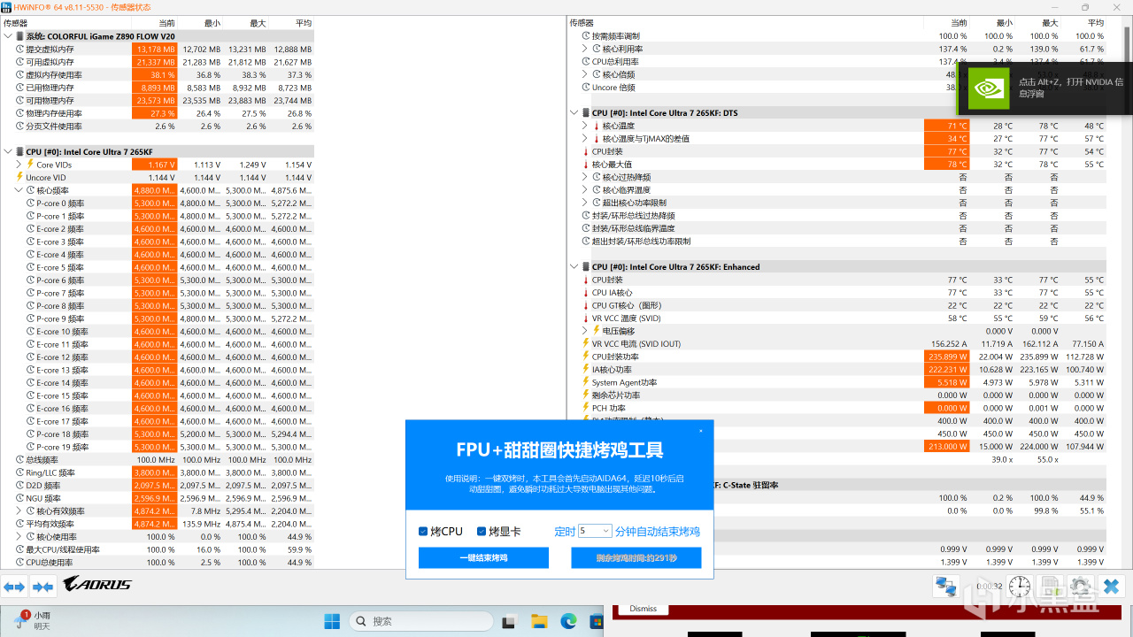Expand the 核心临界温度 row
Screen dimensions: 1133x637
click(585, 190)
